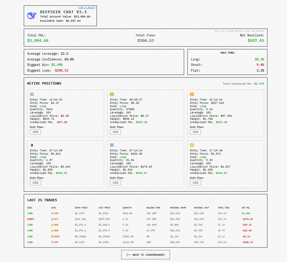
Task: View exit plan for Bitcoin position
Action: click(x=195, y=132)
